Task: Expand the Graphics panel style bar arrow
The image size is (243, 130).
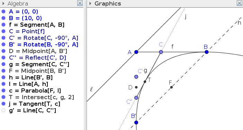Action: tap(90, 3)
